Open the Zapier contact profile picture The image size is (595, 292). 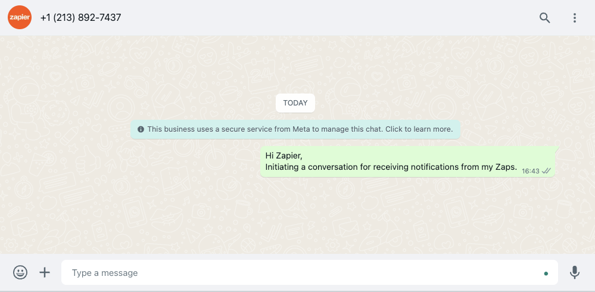20,17
